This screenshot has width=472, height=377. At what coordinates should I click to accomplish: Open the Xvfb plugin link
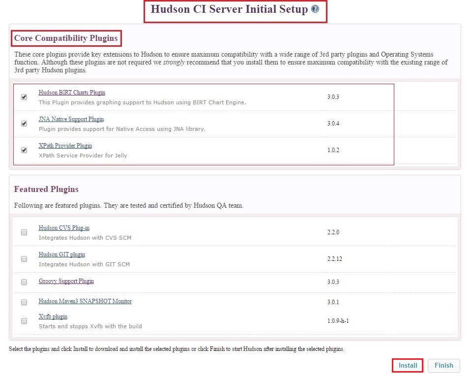pos(53,316)
